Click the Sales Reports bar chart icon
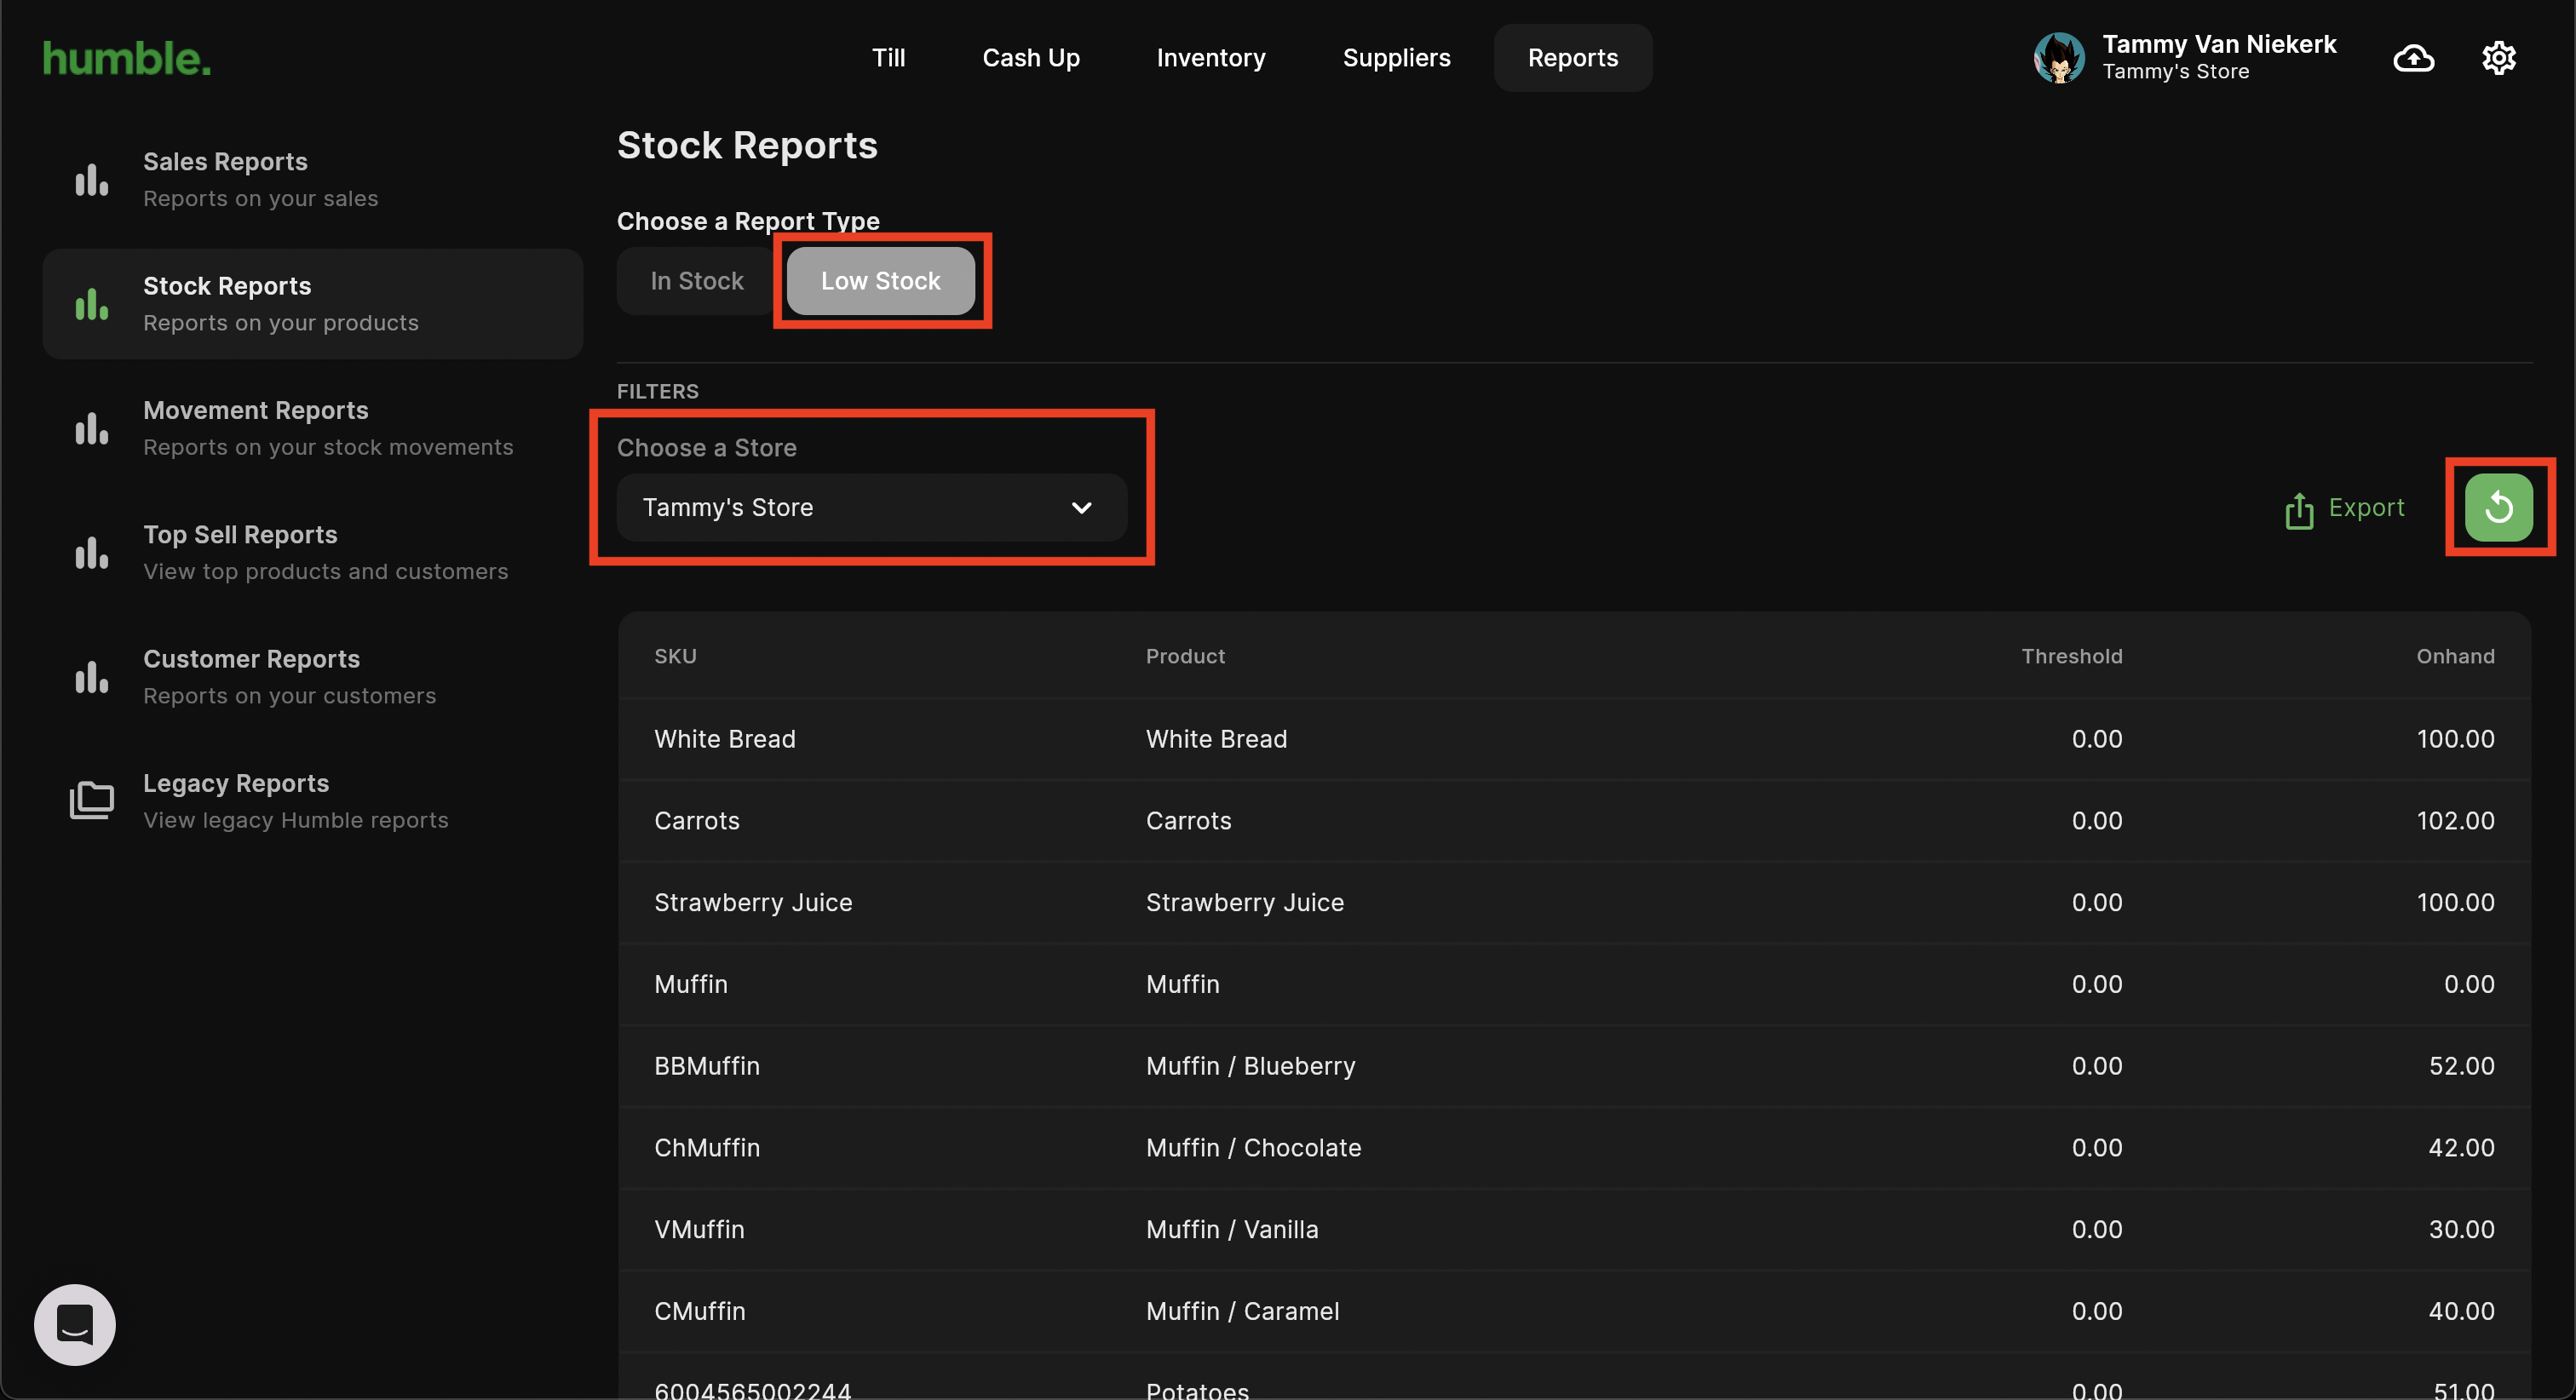 (x=92, y=180)
